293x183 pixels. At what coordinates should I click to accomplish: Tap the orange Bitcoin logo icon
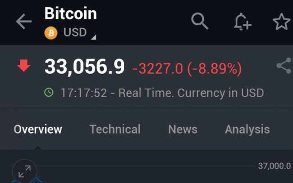51,33
